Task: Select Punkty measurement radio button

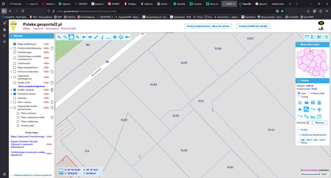Action: pyautogui.click(x=299, y=97)
